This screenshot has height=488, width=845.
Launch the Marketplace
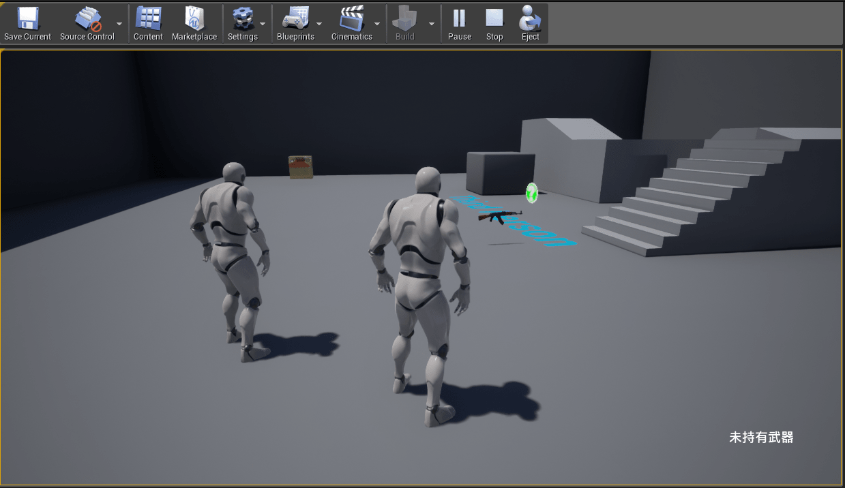[195, 16]
